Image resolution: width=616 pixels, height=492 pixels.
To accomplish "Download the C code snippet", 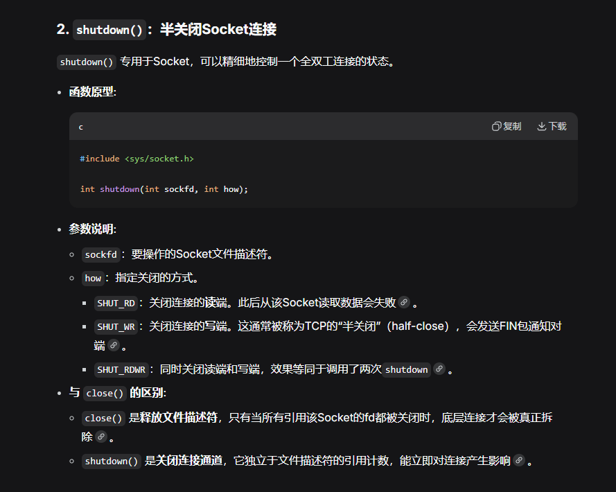I will [x=552, y=126].
